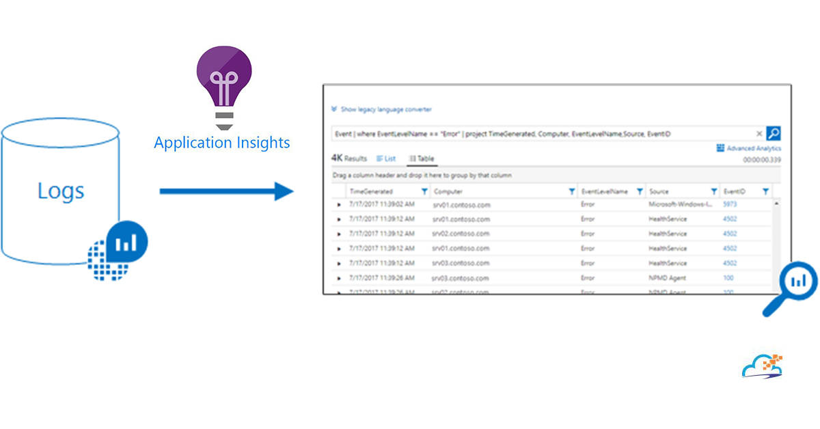The height and width of the screenshot is (429, 820).
Task: Select the srv02.contoso.com HealthService computer cell
Action: pyautogui.click(x=461, y=234)
